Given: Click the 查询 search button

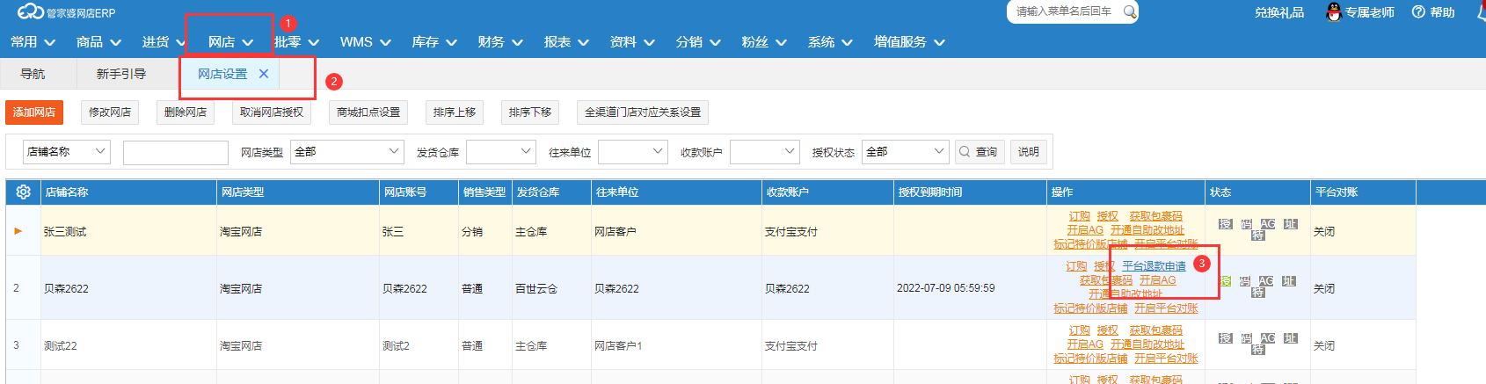Looking at the screenshot, I should point(980,152).
